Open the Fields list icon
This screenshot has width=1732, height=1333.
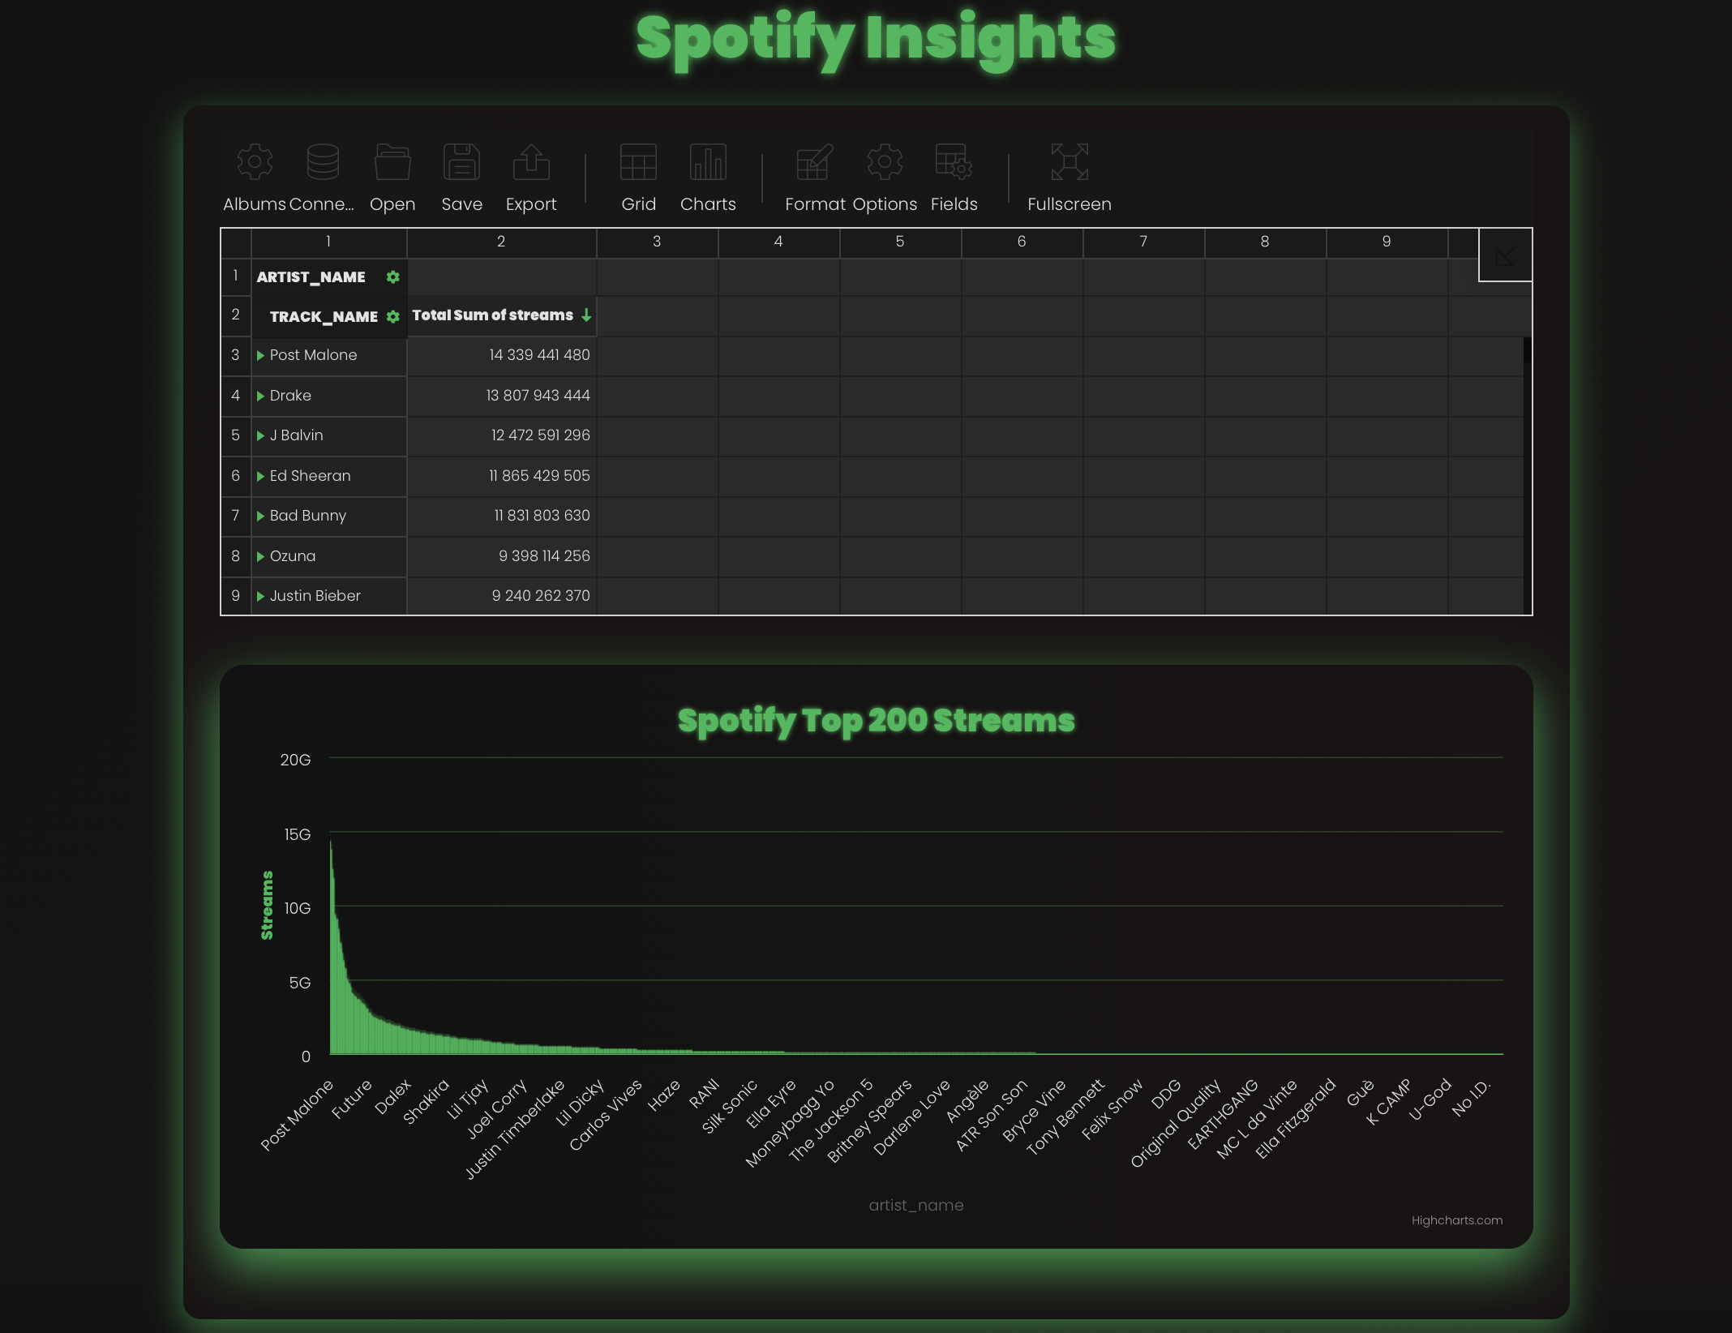pyautogui.click(x=954, y=162)
